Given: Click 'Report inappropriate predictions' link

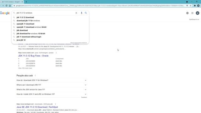Looking at the screenshot, I should (79, 43).
